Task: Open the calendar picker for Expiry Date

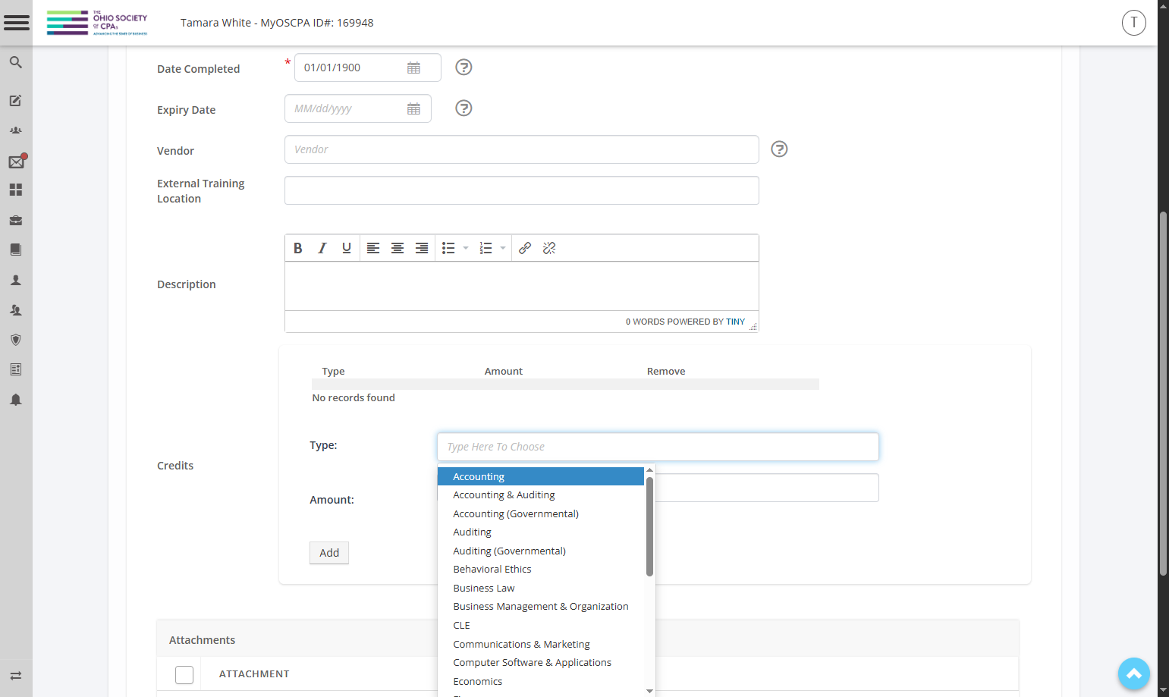Action: [x=413, y=108]
